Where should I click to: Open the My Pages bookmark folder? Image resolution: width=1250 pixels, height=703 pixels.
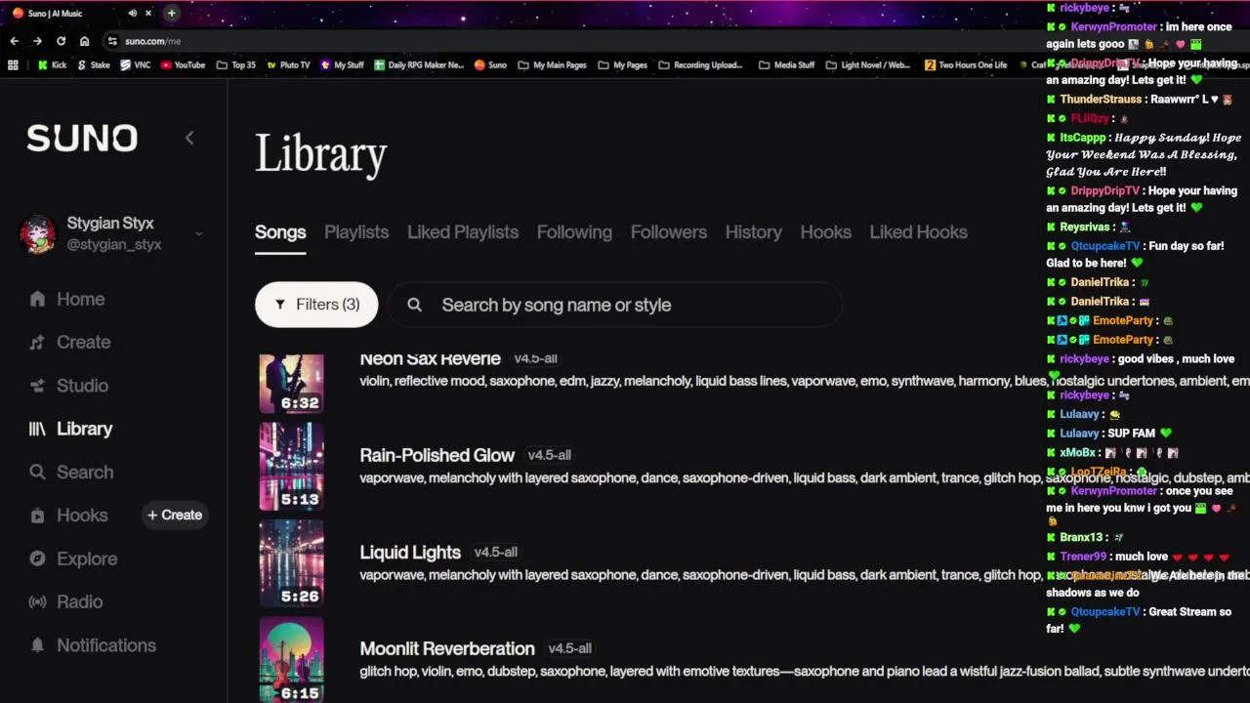[x=623, y=65]
